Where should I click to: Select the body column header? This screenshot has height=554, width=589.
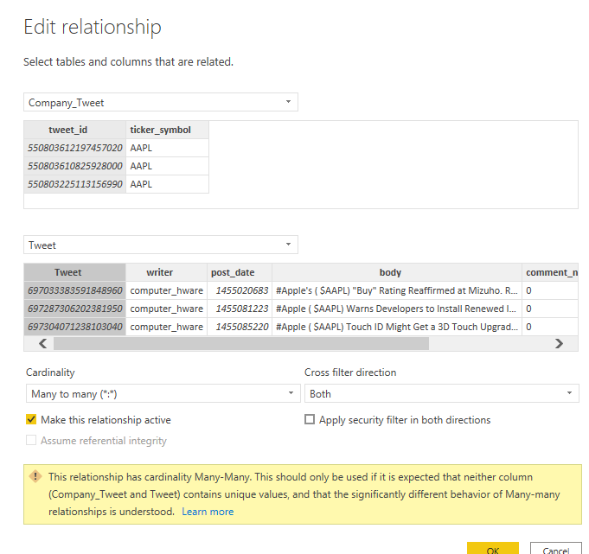pyautogui.click(x=397, y=272)
